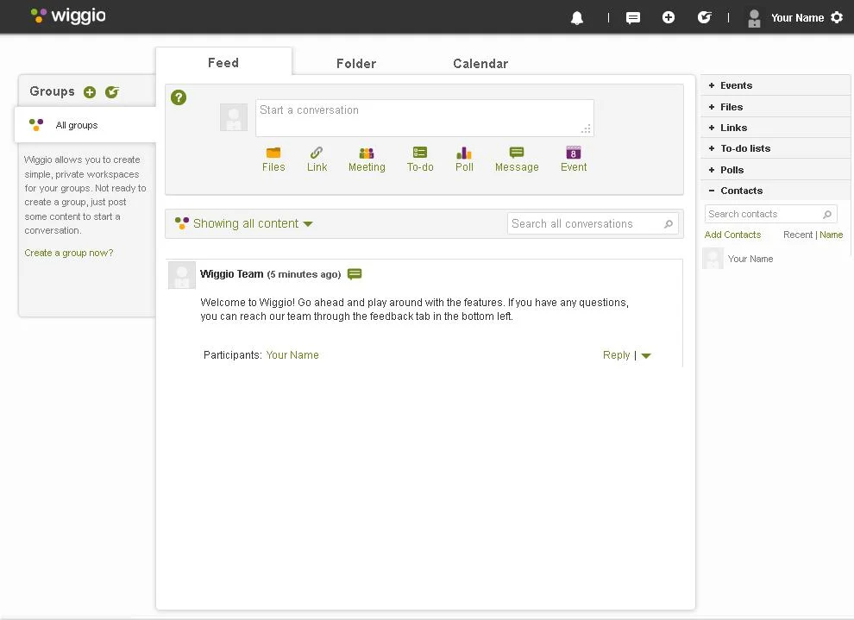This screenshot has height=620, width=854.
Task: Click the arrow icon beside Groups heading
Action: (x=111, y=92)
